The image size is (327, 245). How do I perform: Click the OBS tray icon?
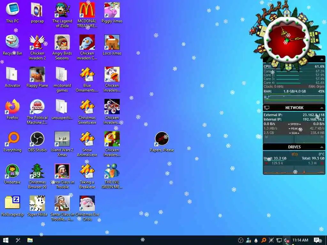point(241,240)
